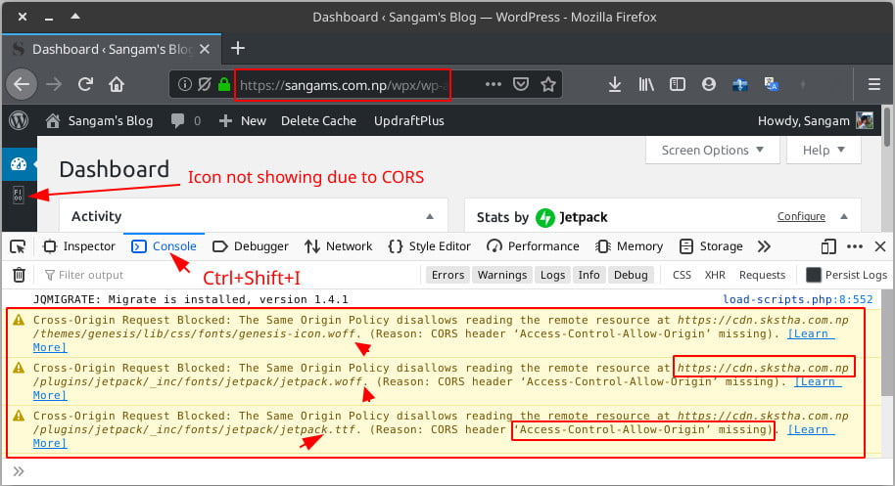The height and width of the screenshot is (486, 895).
Task: Switch to the Storage tab
Action: point(711,246)
